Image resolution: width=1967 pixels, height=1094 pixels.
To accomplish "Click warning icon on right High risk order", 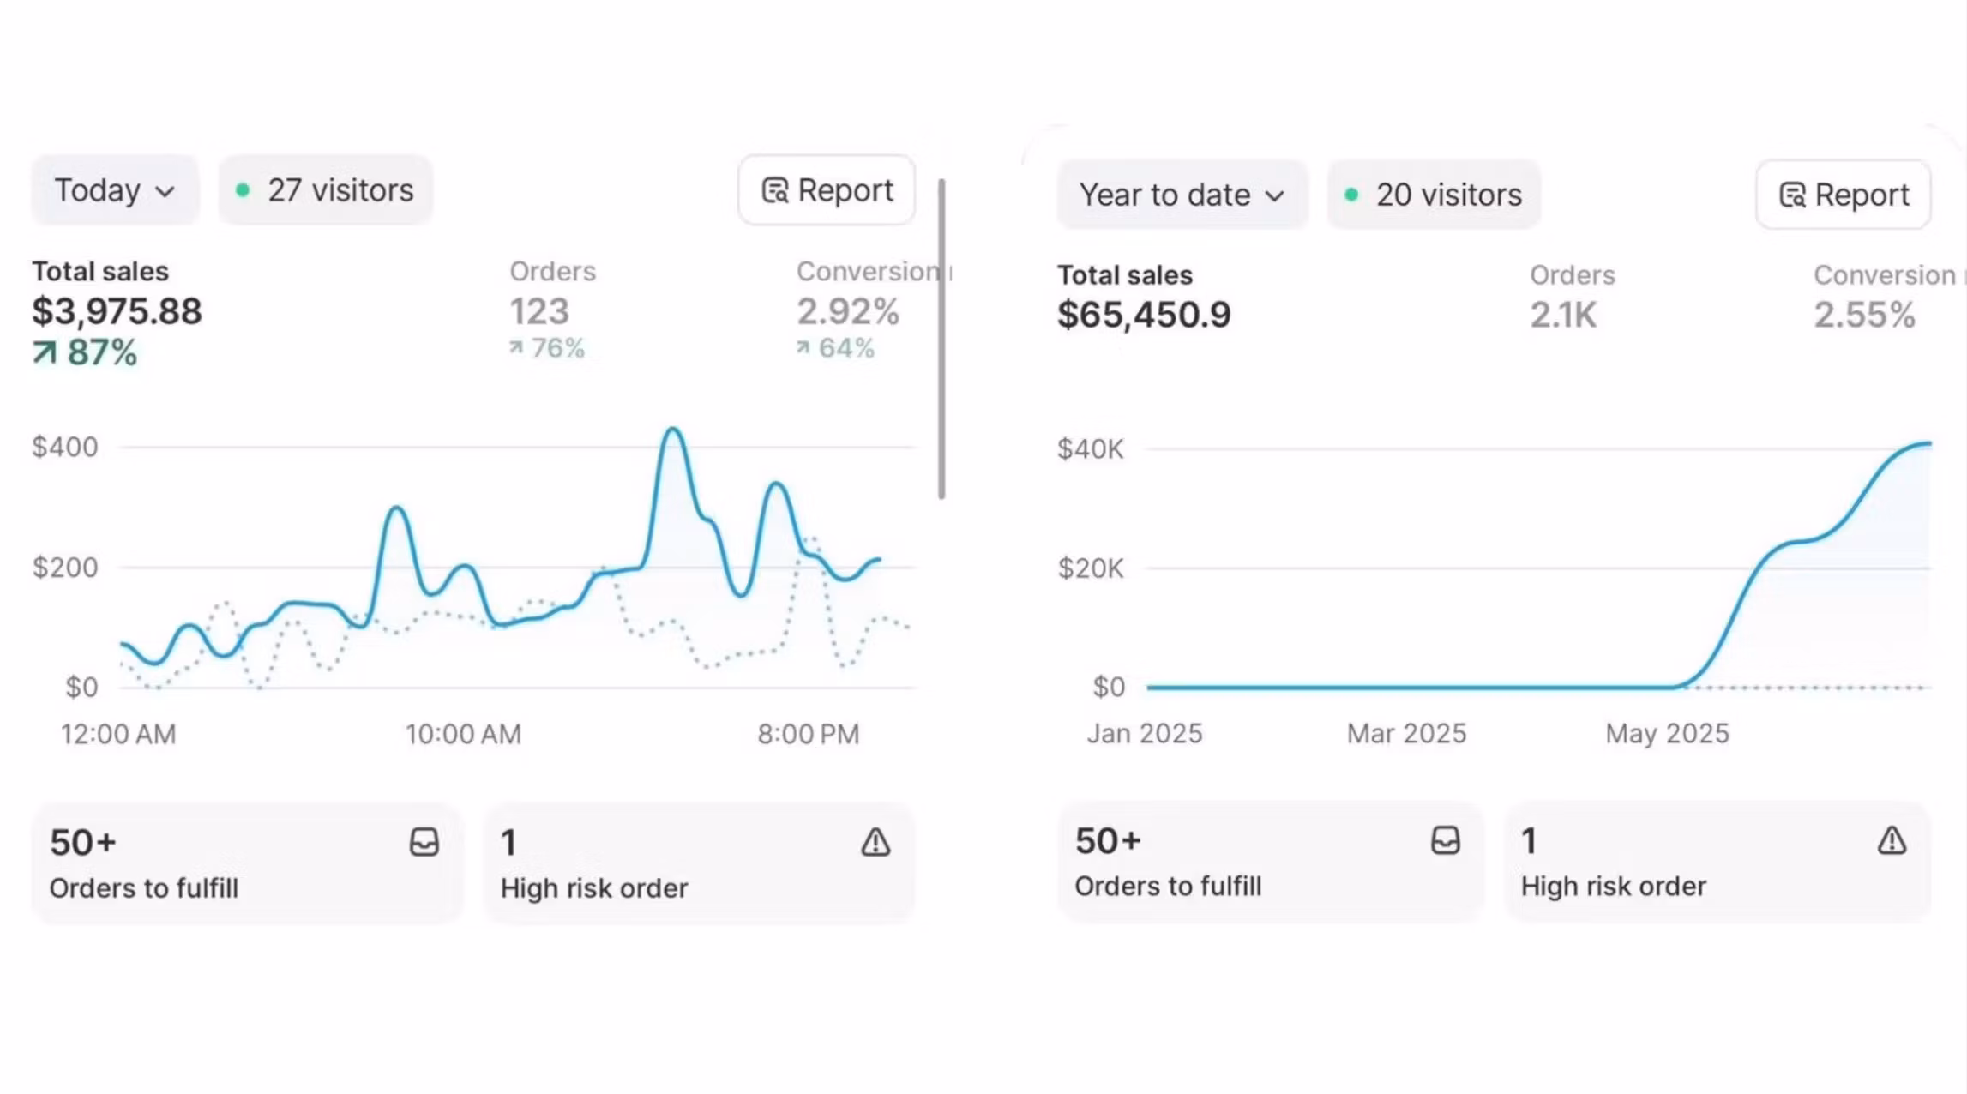I will coord(1892,840).
